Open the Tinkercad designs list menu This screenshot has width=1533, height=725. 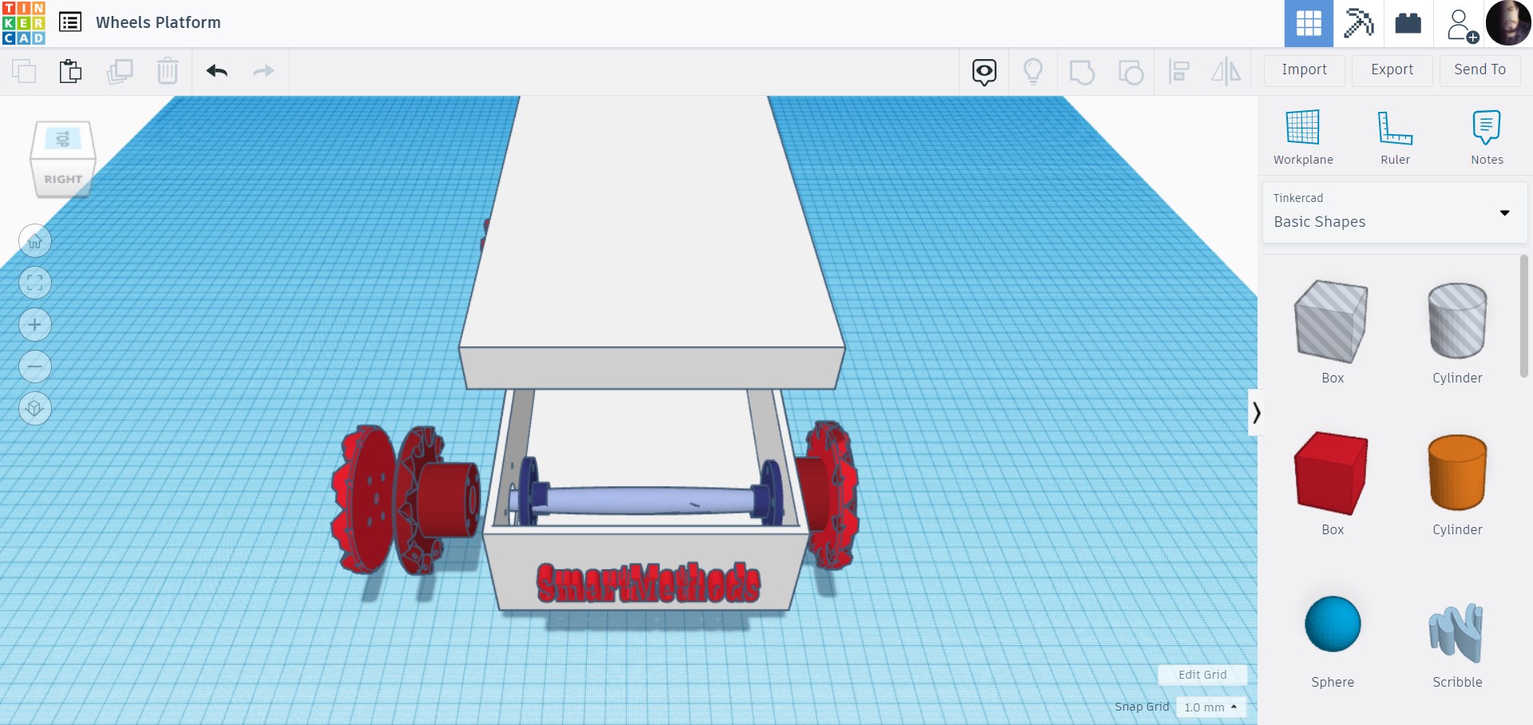70,22
